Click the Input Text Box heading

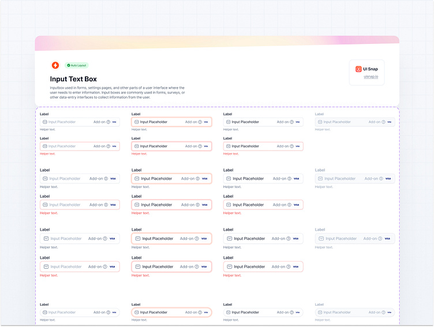pos(73,79)
